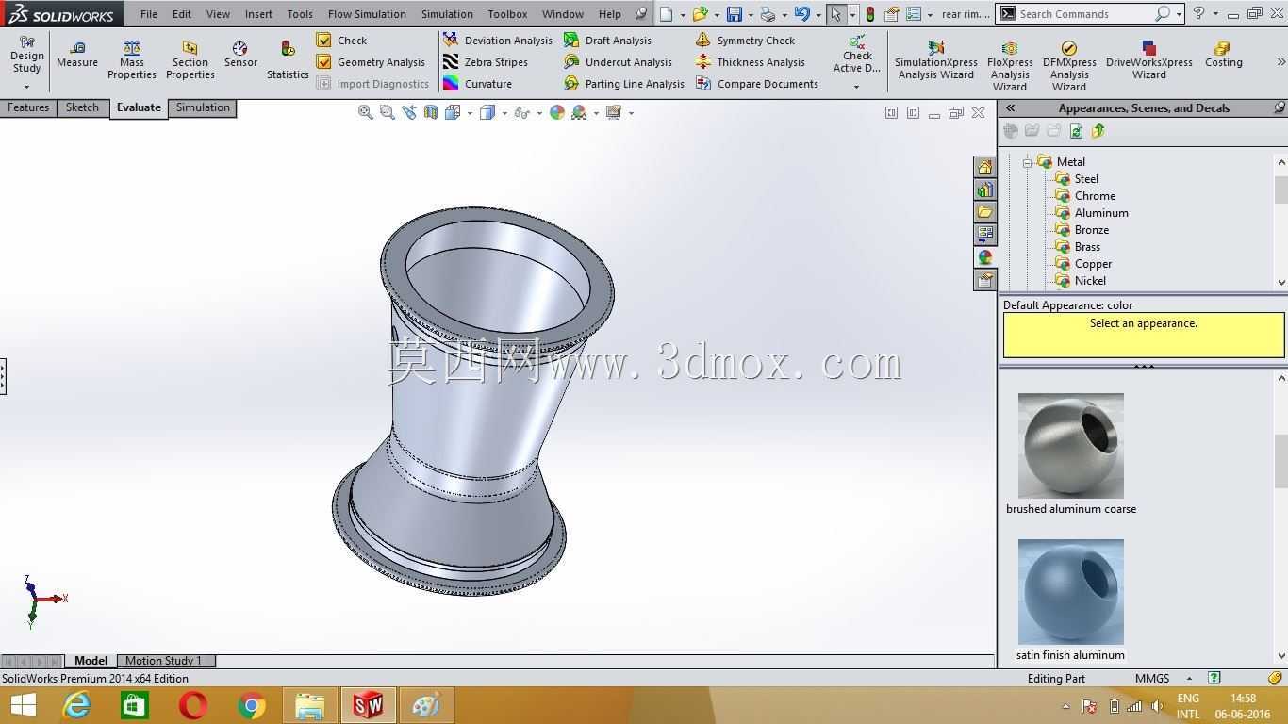
Task: Launch FloXpress Analysis Wizard
Action: coord(1010,66)
